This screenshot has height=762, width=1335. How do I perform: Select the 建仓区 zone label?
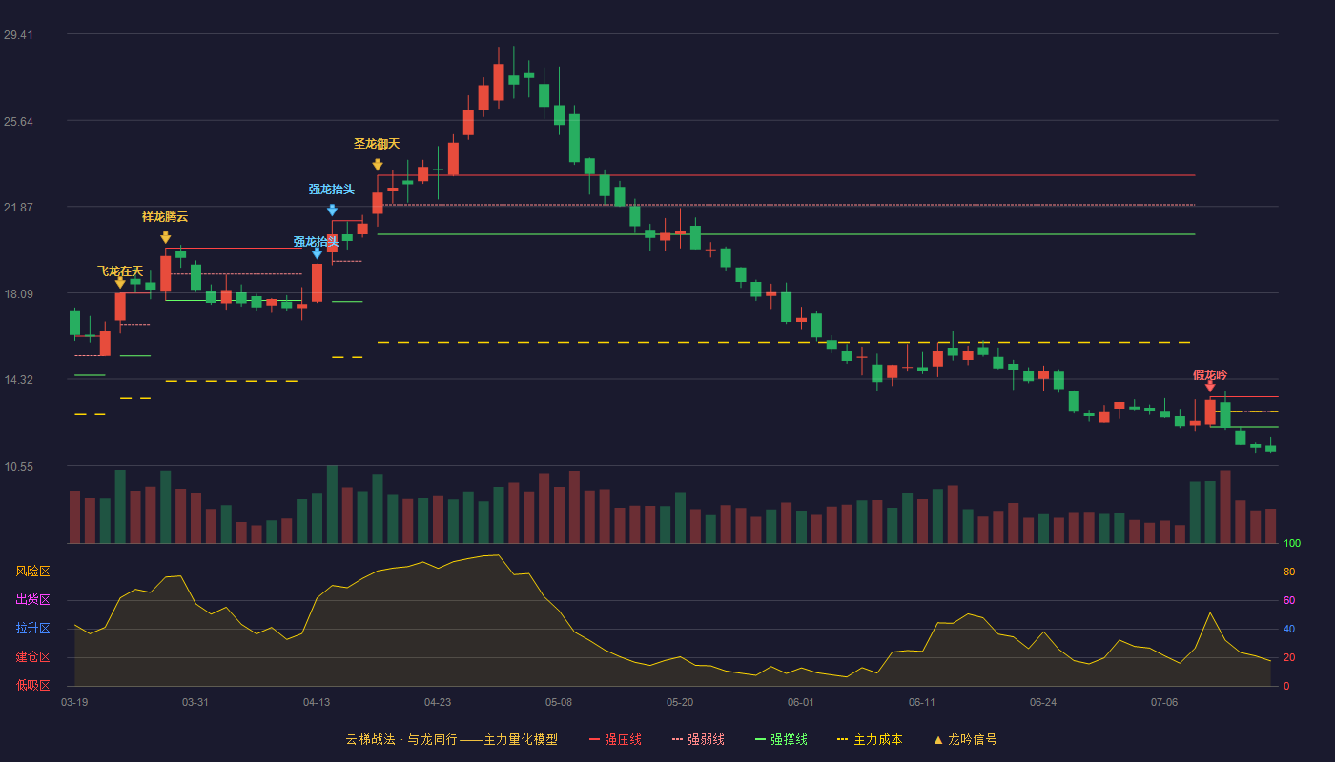tap(32, 657)
